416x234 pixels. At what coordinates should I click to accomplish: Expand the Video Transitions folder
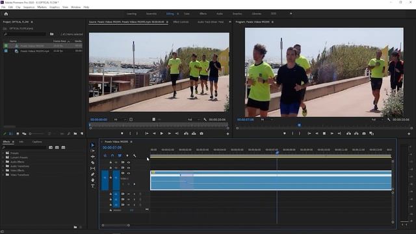3,175
